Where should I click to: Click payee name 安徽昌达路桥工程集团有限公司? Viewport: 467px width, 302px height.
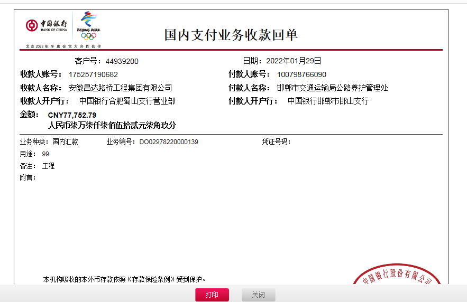120,88
